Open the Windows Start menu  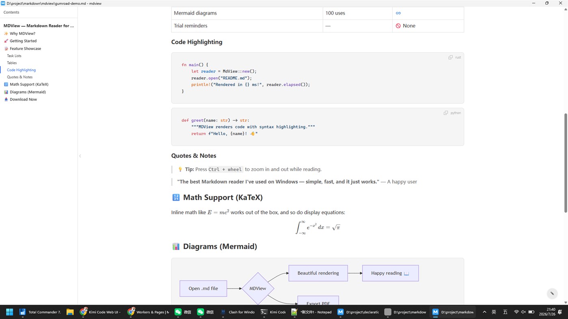point(9,312)
